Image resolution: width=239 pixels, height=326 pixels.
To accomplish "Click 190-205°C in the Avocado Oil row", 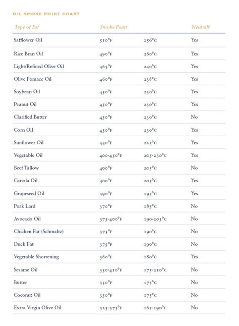I will [x=155, y=219].
